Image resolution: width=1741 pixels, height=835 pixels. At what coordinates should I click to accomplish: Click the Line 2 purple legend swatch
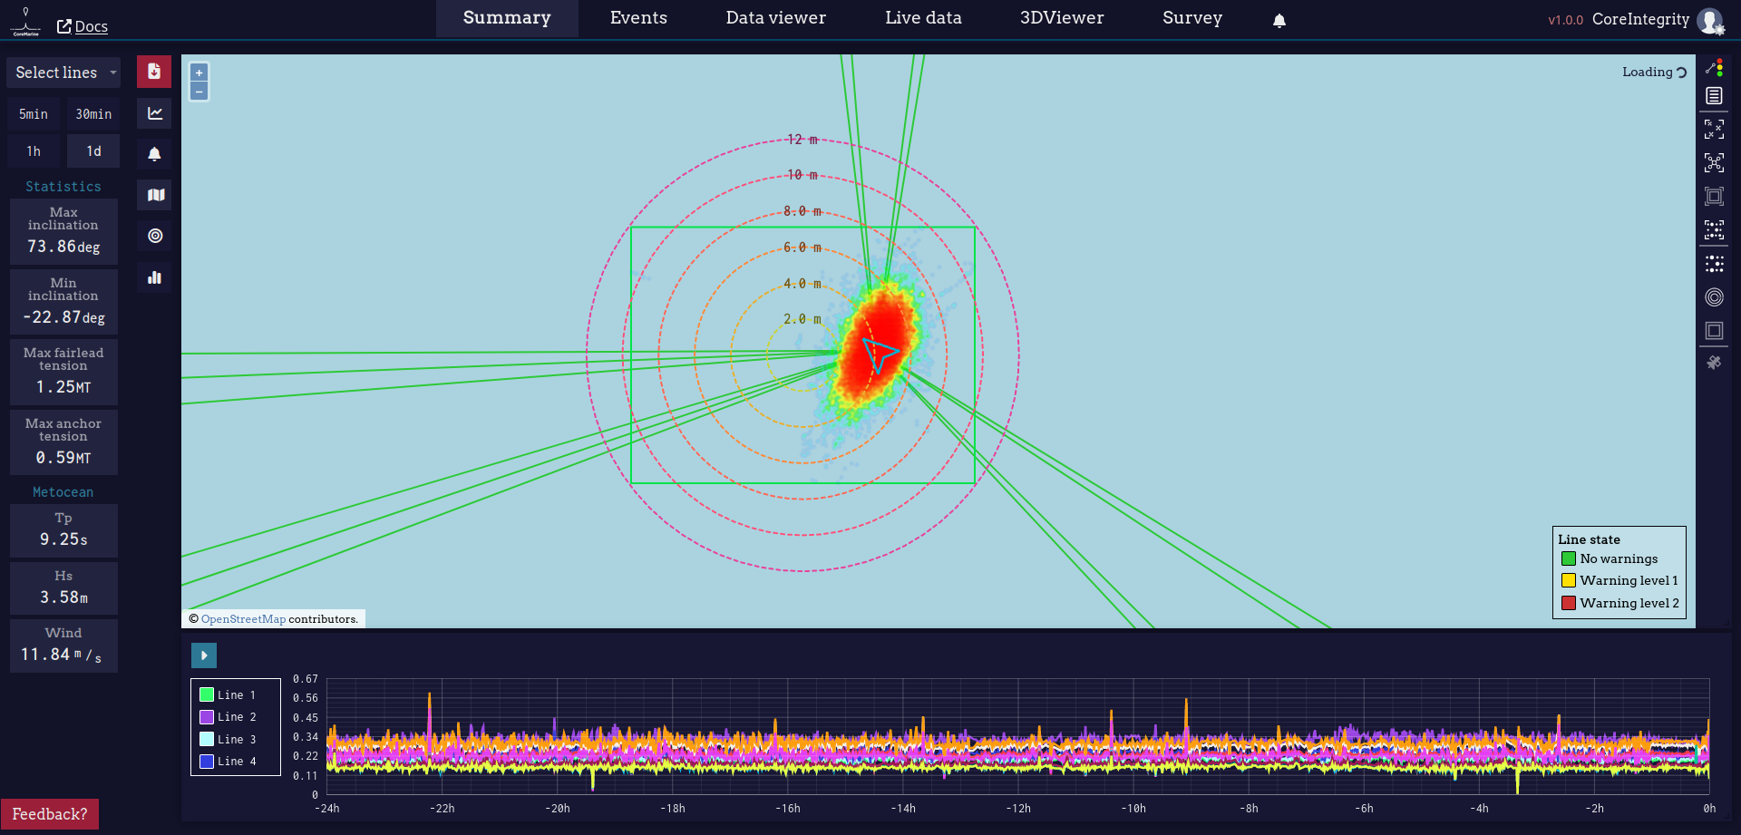click(x=207, y=717)
